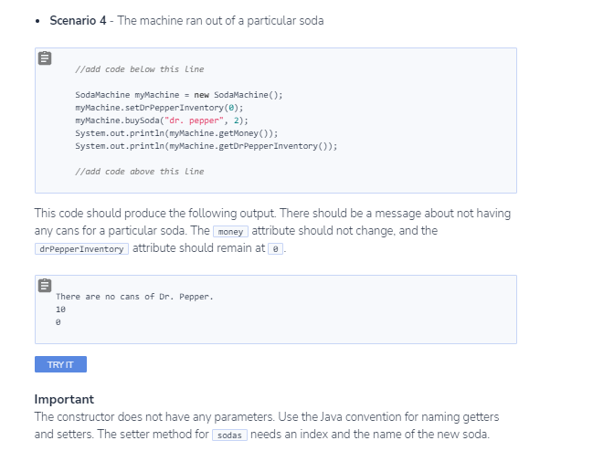This screenshot has width=593, height=451.
Task: Click the inline 0 code tag
Action: coord(275,249)
